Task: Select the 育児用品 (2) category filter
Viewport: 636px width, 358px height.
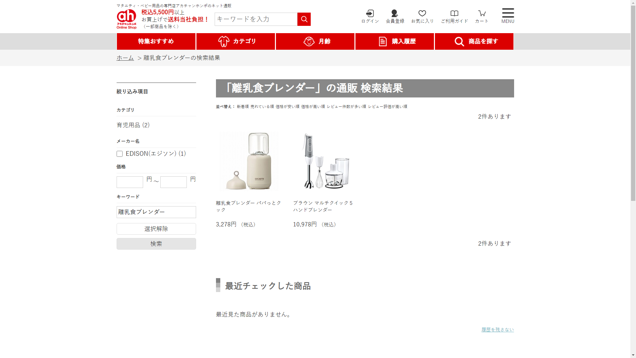Action: (133, 125)
